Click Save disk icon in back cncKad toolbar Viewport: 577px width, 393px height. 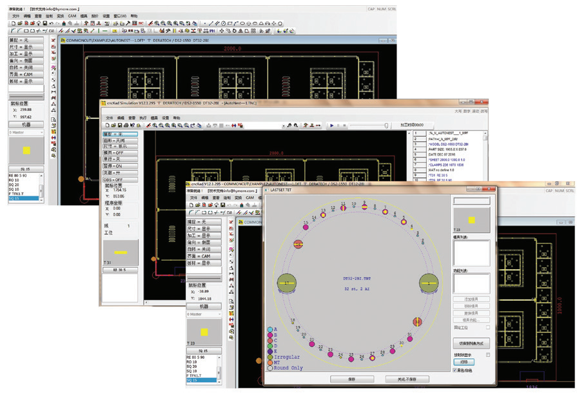[45, 23]
